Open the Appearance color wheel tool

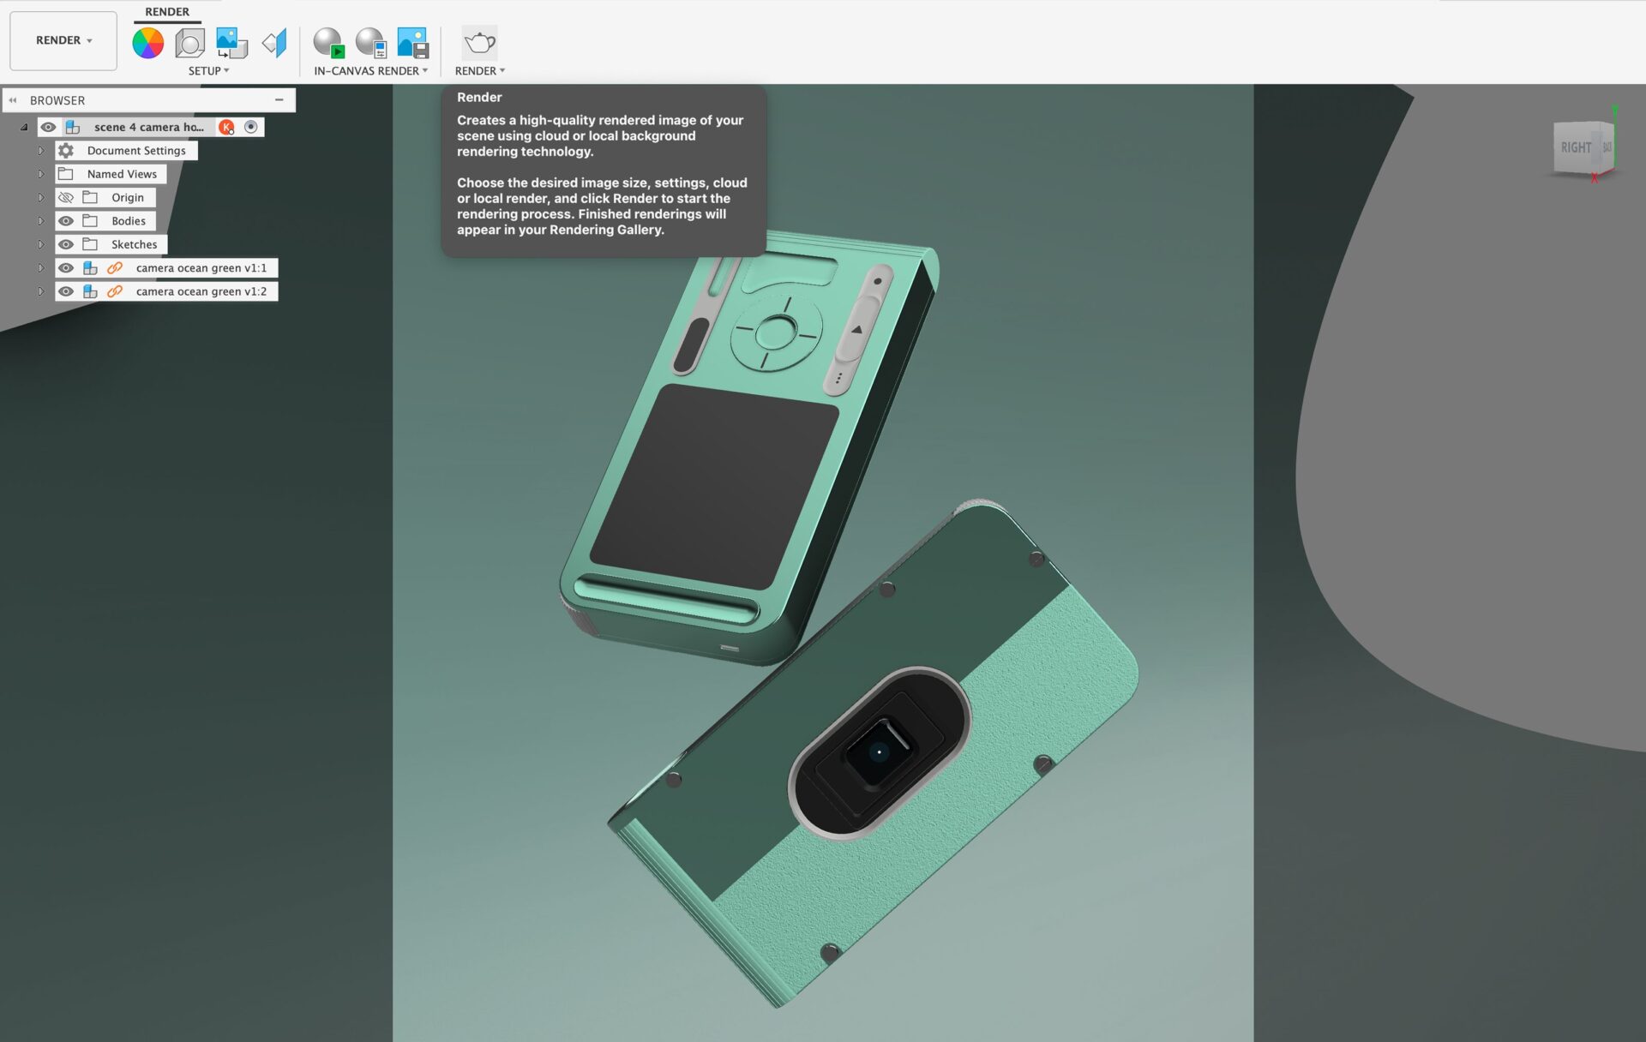click(x=147, y=42)
